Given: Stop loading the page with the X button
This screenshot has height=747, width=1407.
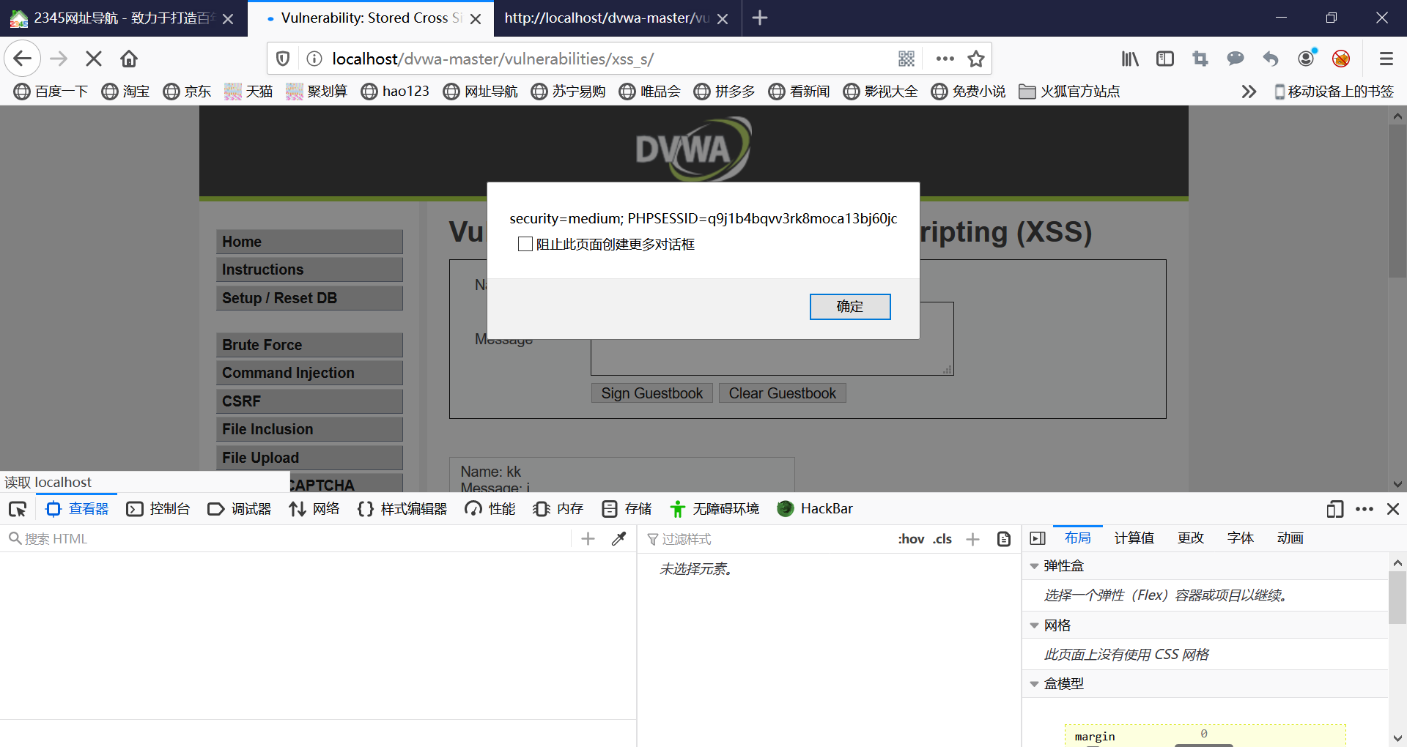Looking at the screenshot, I should tap(94, 59).
